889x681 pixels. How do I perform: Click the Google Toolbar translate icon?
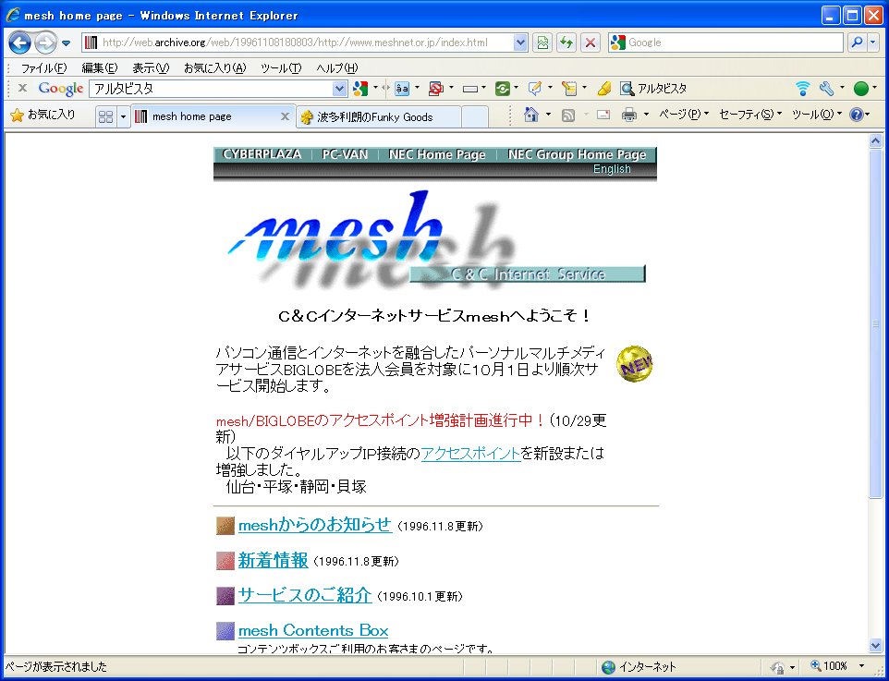click(402, 89)
